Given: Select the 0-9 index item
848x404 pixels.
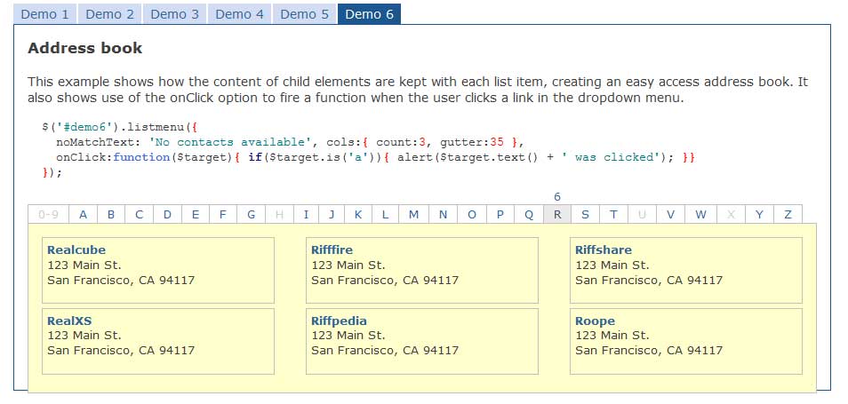Looking at the screenshot, I should click(48, 214).
